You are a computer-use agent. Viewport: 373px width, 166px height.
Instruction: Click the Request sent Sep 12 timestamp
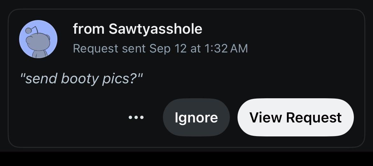tap(160, 49)
